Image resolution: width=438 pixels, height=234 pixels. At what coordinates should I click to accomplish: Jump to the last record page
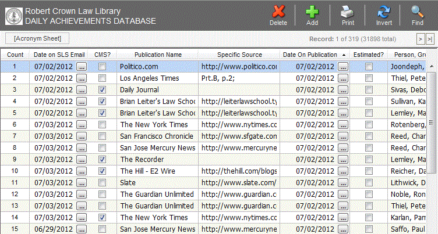(430, 39)
